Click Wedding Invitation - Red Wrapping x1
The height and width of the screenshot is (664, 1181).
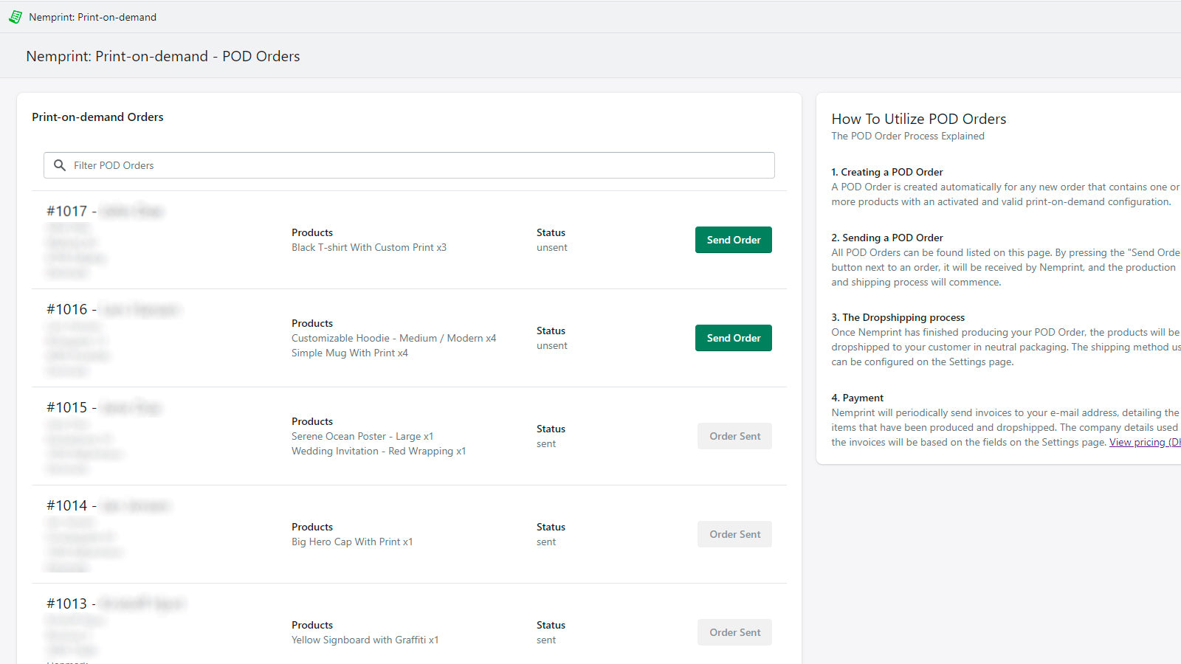coord(379,451)
